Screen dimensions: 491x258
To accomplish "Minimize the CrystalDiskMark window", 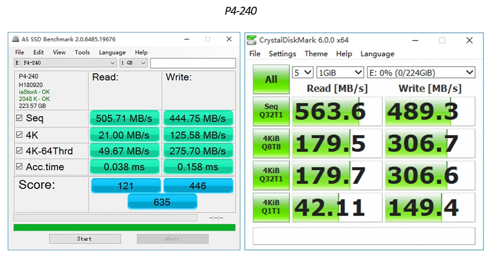I will tap(415, 40).
